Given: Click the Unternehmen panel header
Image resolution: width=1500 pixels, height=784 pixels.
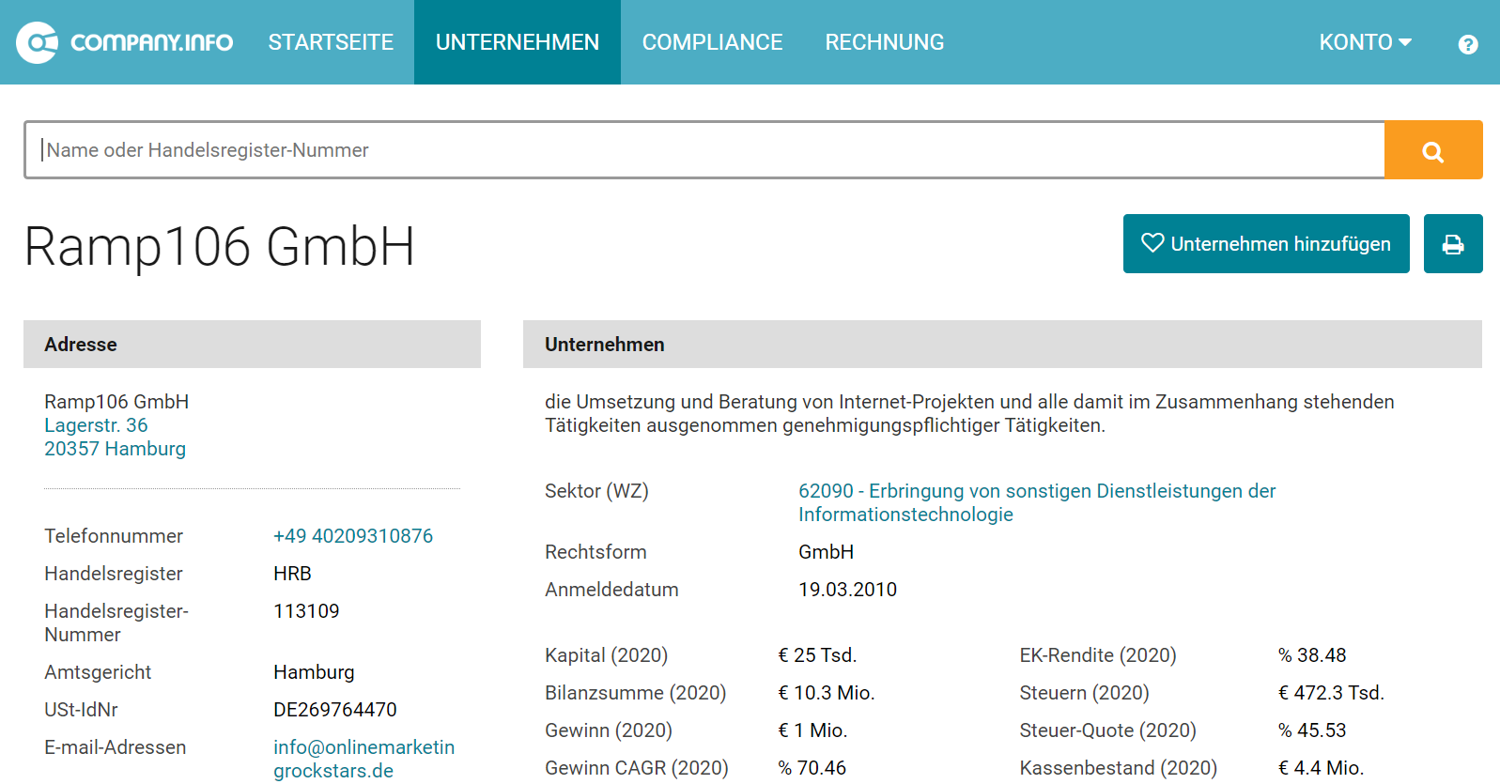Looking at the screenshot, I should [1002, 345].
